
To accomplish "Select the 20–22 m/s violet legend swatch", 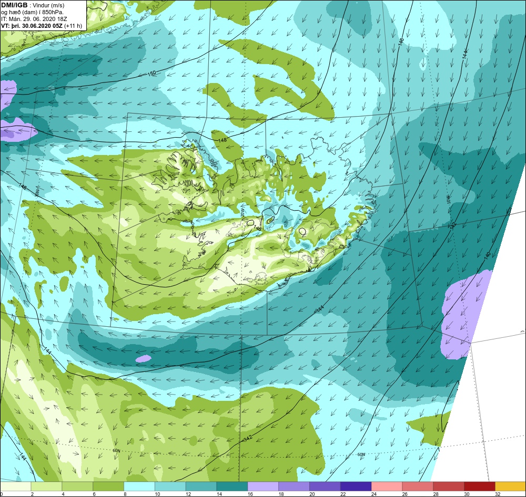I will point(325,486).
